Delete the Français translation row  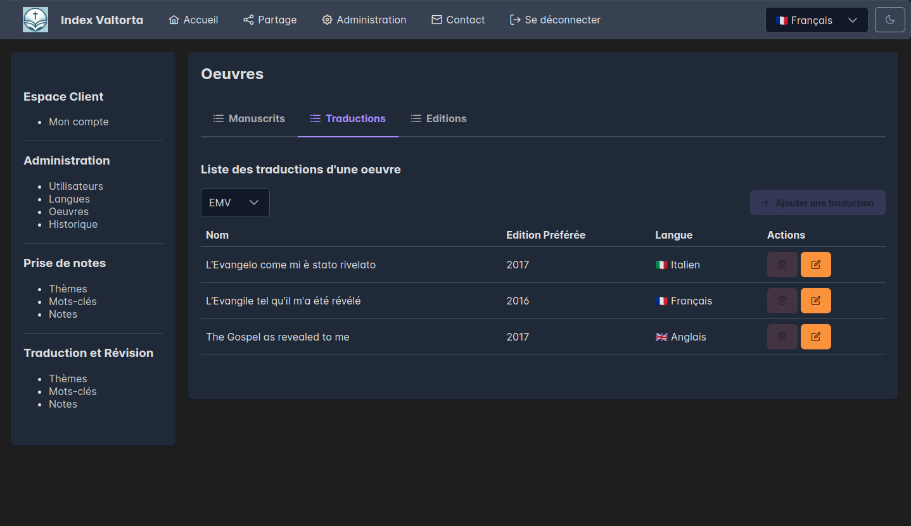click(782, 301)
